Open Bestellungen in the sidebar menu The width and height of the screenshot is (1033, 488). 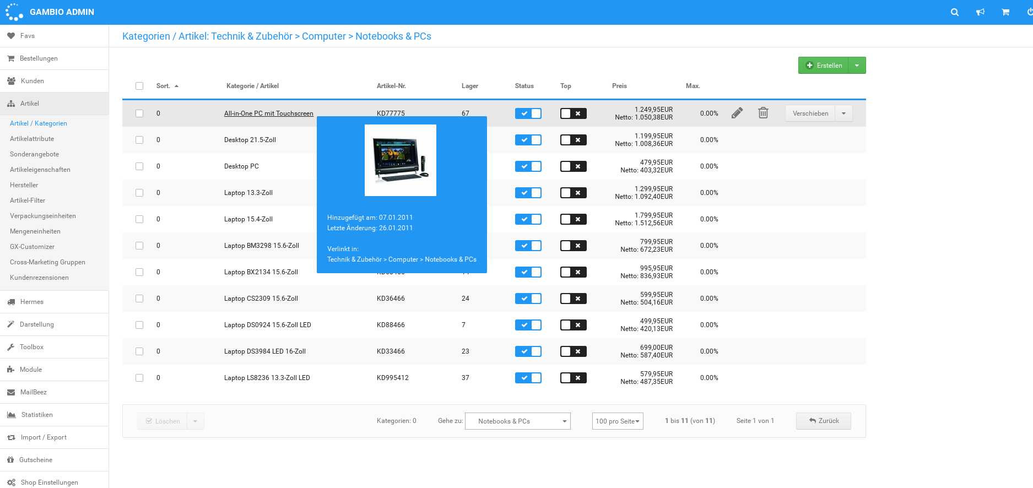tap(39, 58)
